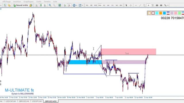Expand the dropdown arrow before Market Watch icon
This screenshot has width=184, height=103.
point(1,5)
